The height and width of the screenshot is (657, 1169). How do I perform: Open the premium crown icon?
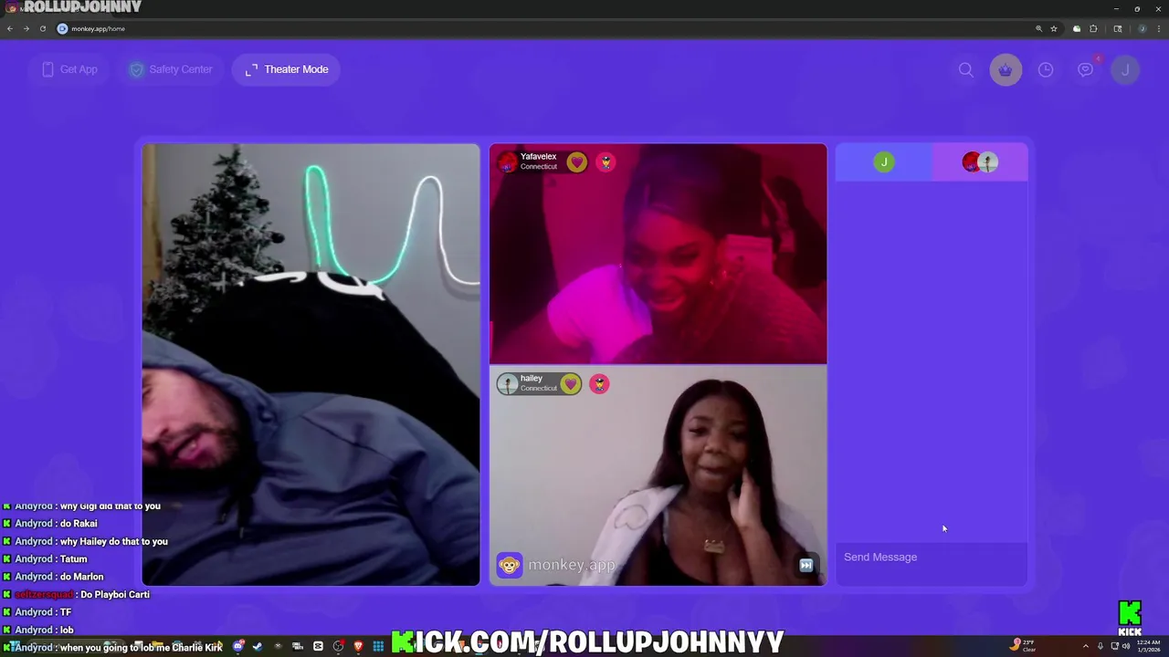point(1006,69)
